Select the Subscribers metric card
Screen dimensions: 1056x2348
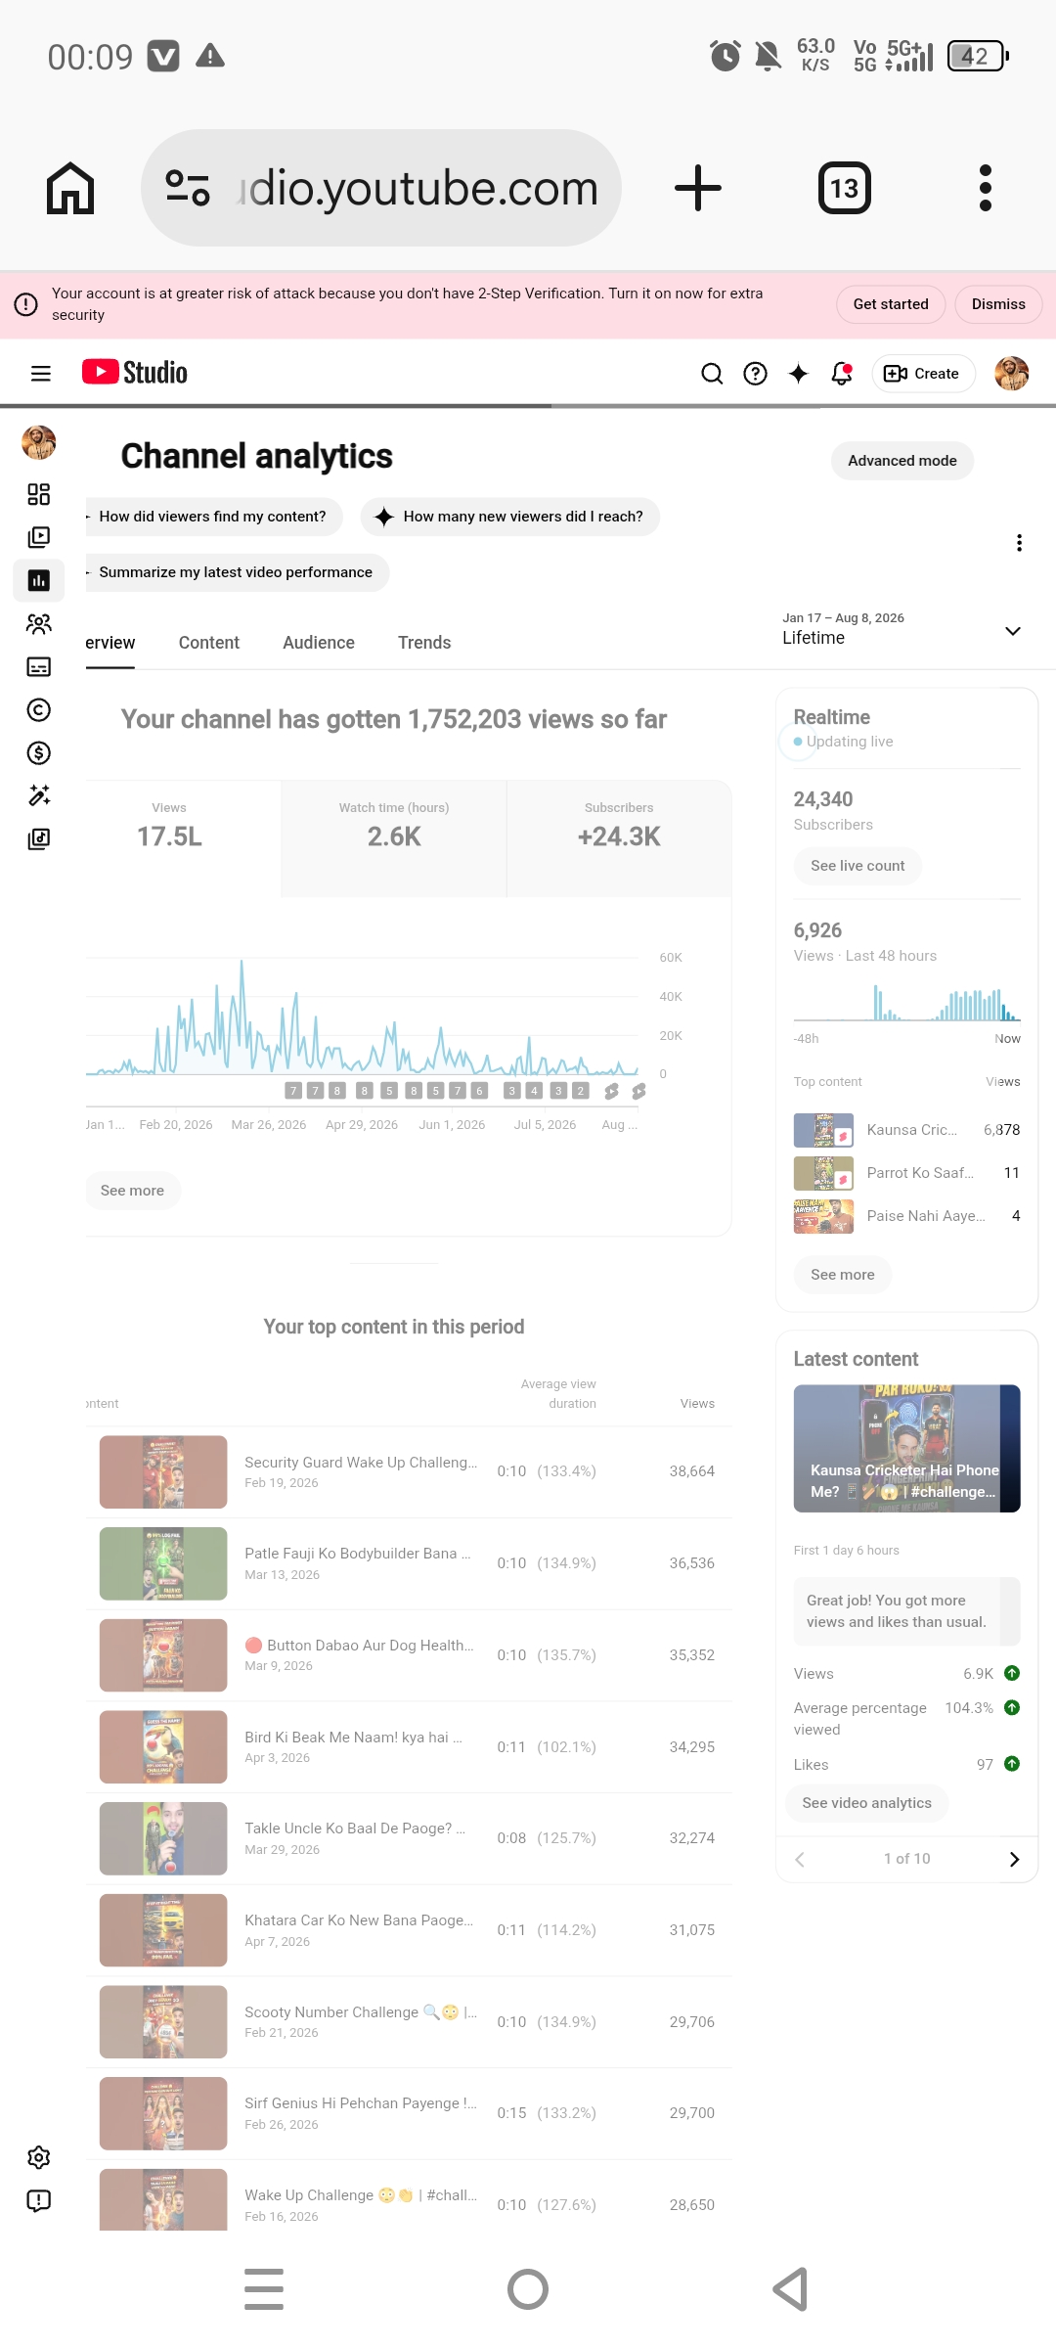[x=619, y=838]
